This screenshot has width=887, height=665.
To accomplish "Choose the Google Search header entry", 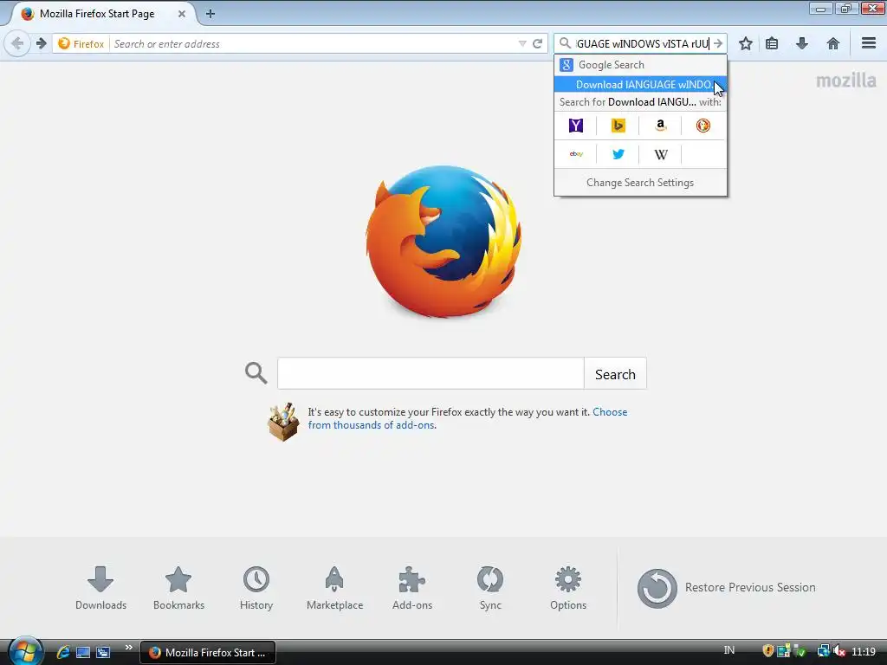I will click(x=640, y=65).
